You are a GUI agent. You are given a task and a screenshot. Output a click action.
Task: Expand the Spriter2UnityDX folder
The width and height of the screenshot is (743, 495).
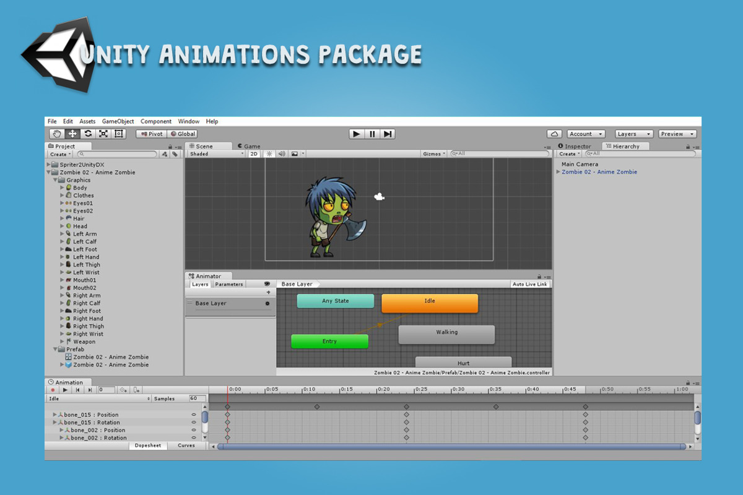tap(50, 165)
